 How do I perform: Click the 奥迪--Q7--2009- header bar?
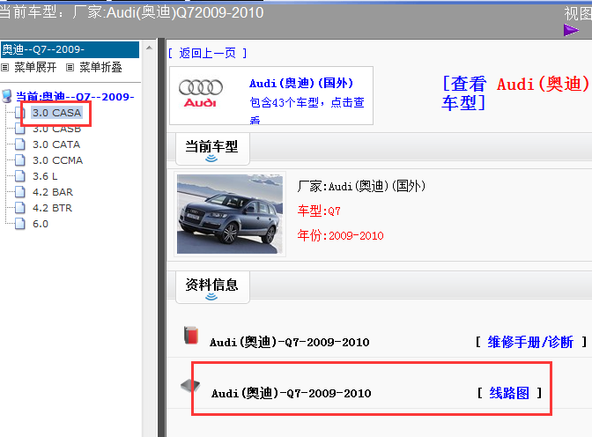pos(70,49)
